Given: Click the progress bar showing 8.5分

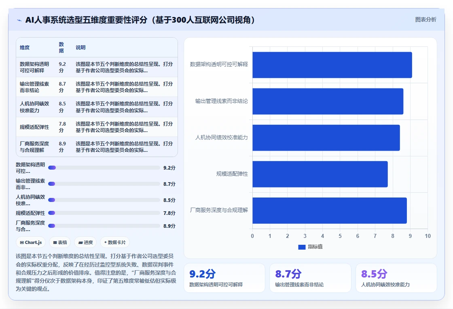Looking at the screenshot, I should pyautogui.click(x=104, y=200).
